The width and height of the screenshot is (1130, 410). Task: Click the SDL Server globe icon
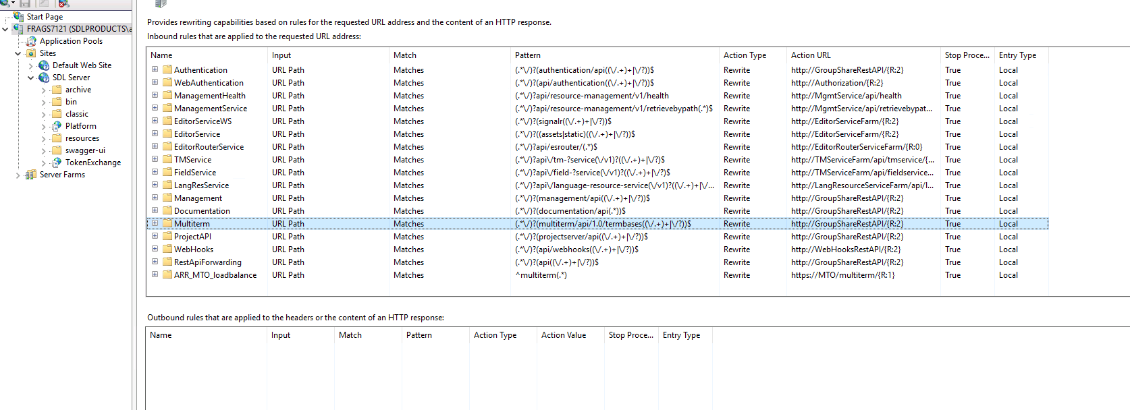click(x=44, y=77)
